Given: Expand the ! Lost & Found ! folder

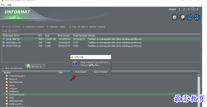Looking at the screenshot, I should [3, 76].
